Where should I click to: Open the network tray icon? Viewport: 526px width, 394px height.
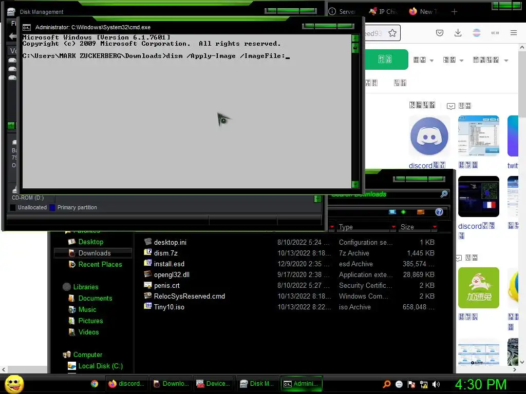424,384
